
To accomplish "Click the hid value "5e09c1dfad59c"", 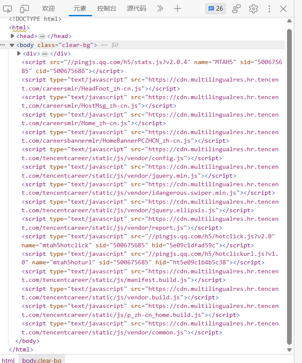I will coord(193,245).
